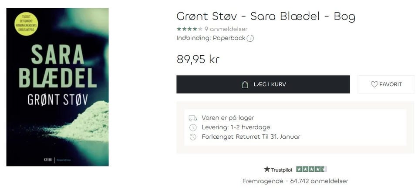418x190 pixels.
Task: Click the yellow award badge on cover
Action: point(26,24)
